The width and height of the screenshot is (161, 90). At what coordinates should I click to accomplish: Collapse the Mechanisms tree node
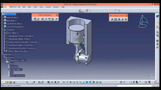[x=4, y=57]
